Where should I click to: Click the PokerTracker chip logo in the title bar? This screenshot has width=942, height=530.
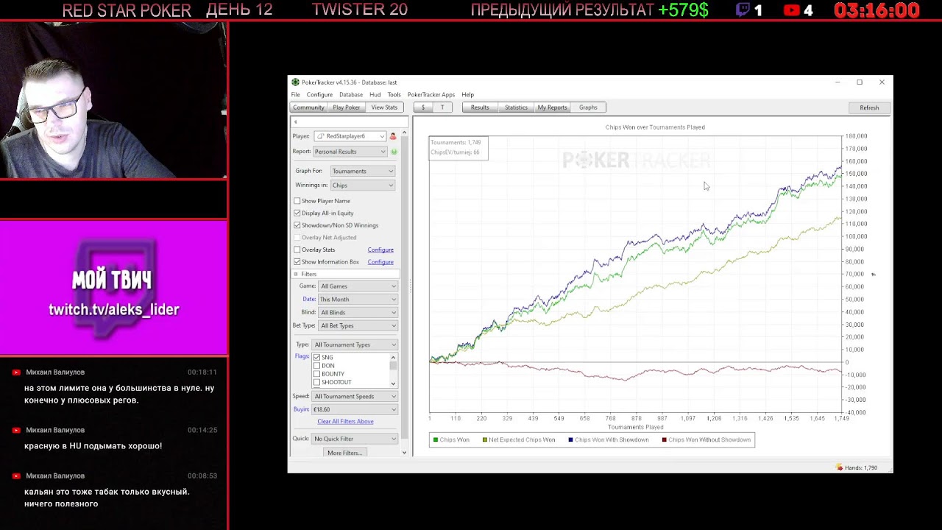point(295,82)
